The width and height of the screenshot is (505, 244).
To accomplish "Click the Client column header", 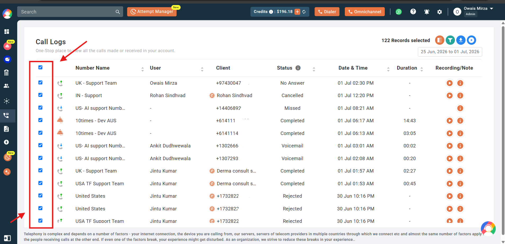I will (x=223, y=68).
